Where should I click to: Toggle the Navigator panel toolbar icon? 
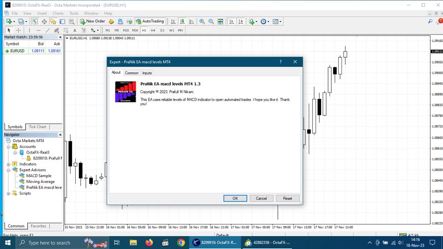click(x=53, y=22)
